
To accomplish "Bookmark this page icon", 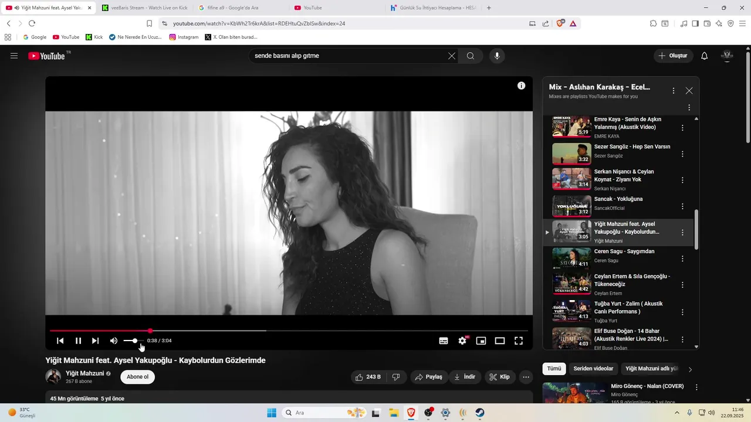I will pyautogui.click(x=149, y=23).
